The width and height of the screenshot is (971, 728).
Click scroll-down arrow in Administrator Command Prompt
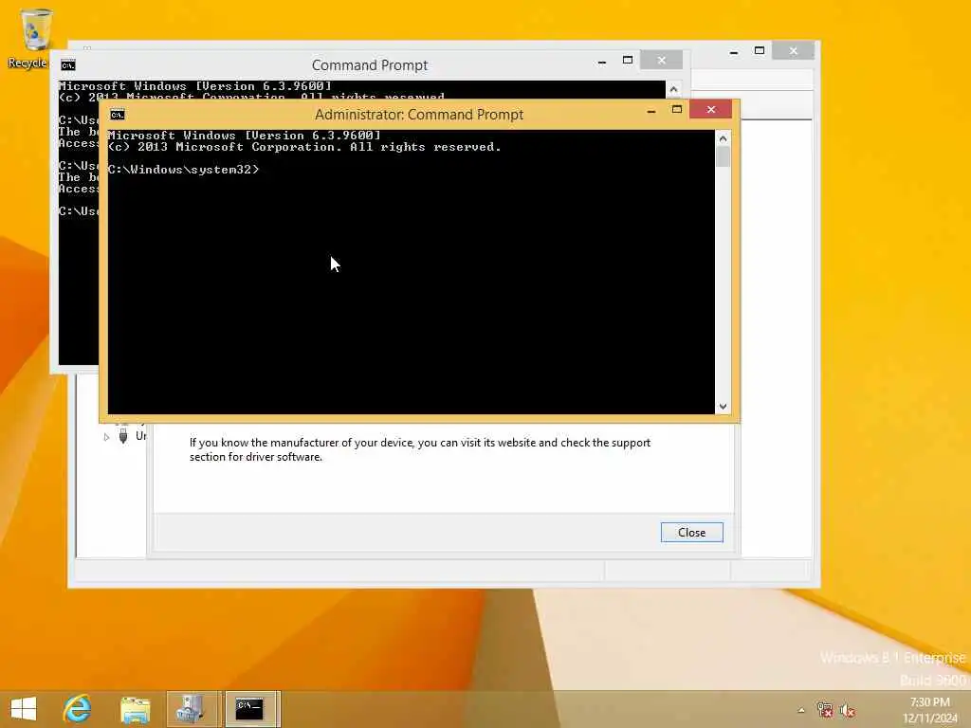coord(723,406)
